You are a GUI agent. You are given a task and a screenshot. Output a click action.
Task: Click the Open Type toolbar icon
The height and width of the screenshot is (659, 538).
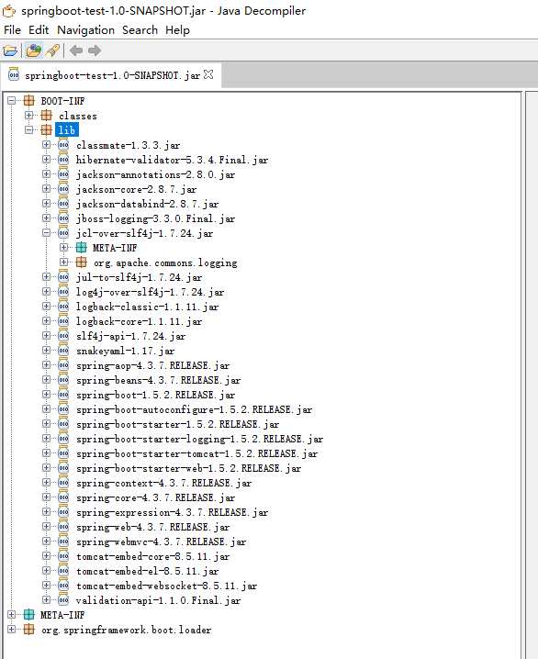(x=34, y=50)
